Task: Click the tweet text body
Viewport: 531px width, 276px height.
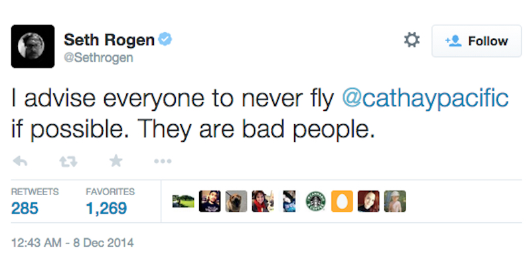Action: [x=192, y=113]
